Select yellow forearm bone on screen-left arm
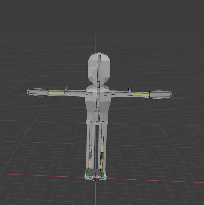The height and width of the screenshot is (205, 204). pos(56,93)
